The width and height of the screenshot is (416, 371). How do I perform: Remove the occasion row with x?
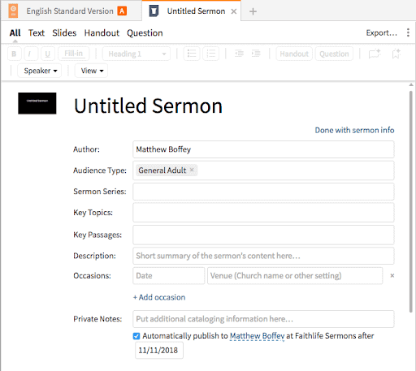392,275
